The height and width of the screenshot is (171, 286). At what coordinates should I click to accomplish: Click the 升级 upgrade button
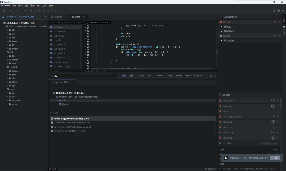(275, 158)
